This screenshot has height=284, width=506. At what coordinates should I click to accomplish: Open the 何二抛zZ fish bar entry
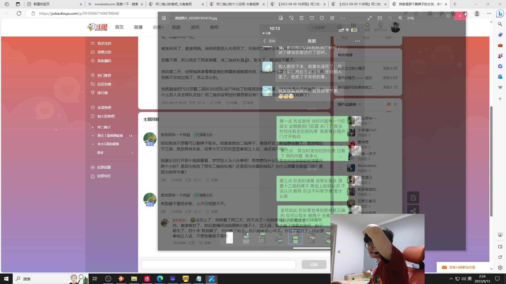click(104, 127)
